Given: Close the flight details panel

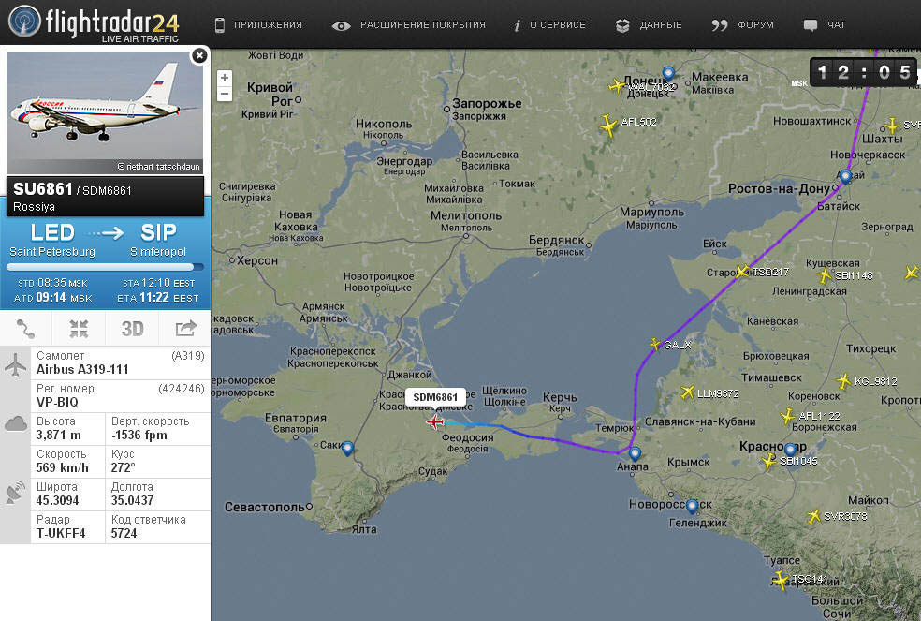Looking at the screenshot, I should (199, 56).
